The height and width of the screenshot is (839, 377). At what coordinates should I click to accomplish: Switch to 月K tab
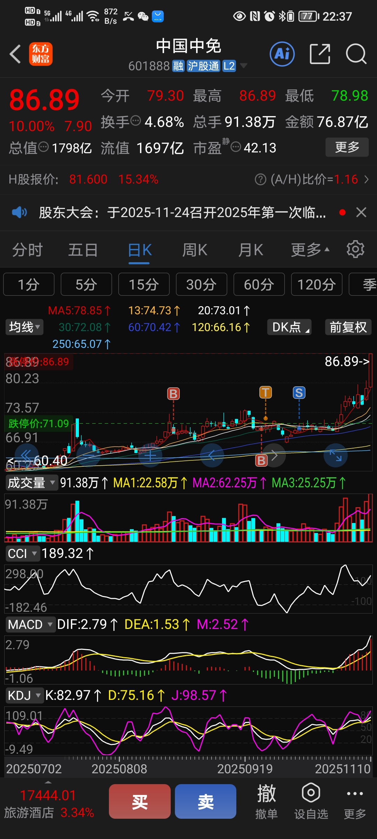(251, 250)
